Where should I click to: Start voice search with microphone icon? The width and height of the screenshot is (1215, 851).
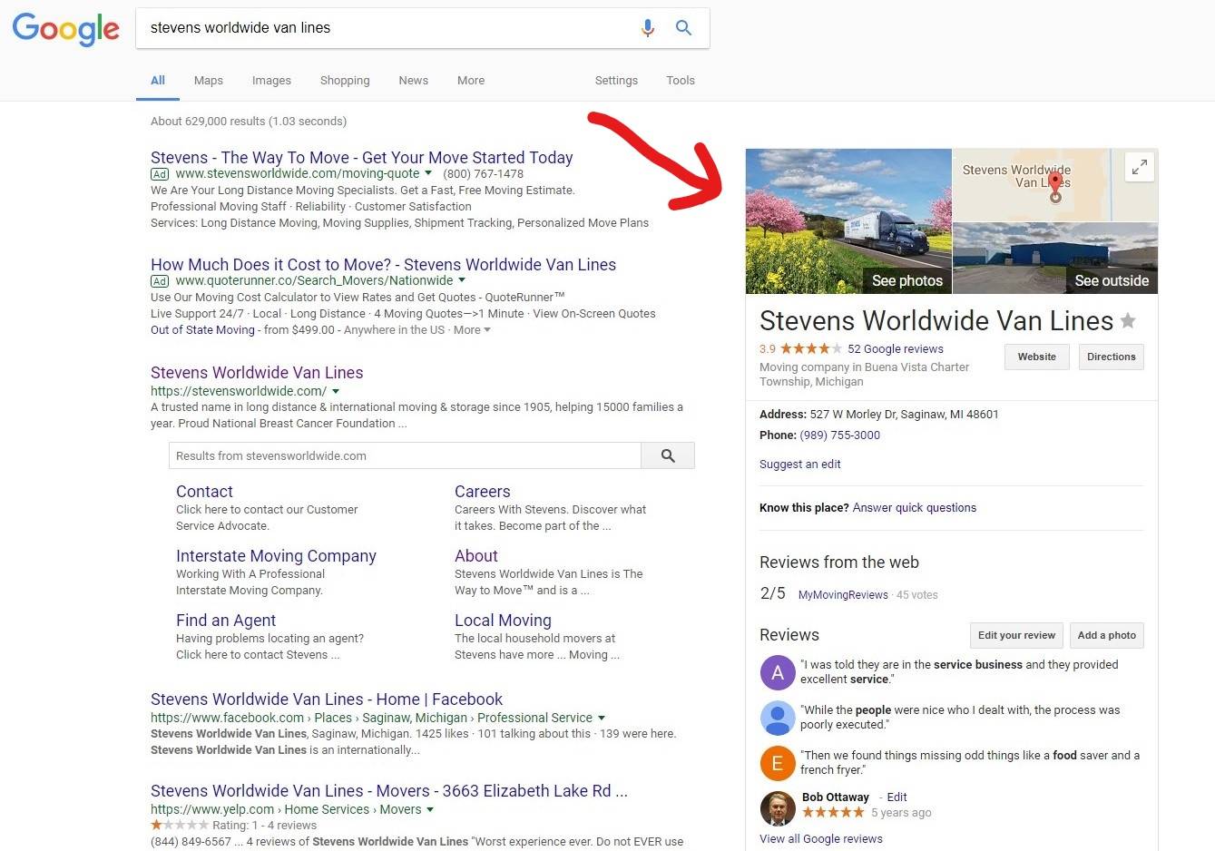[647, 28]
